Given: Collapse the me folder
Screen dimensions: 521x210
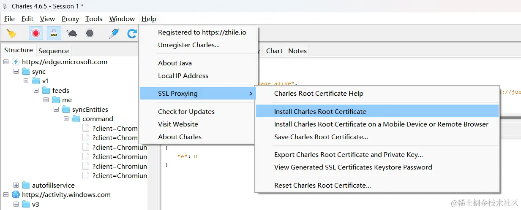Looking at the screenshot, I should [x=46, y=100].
